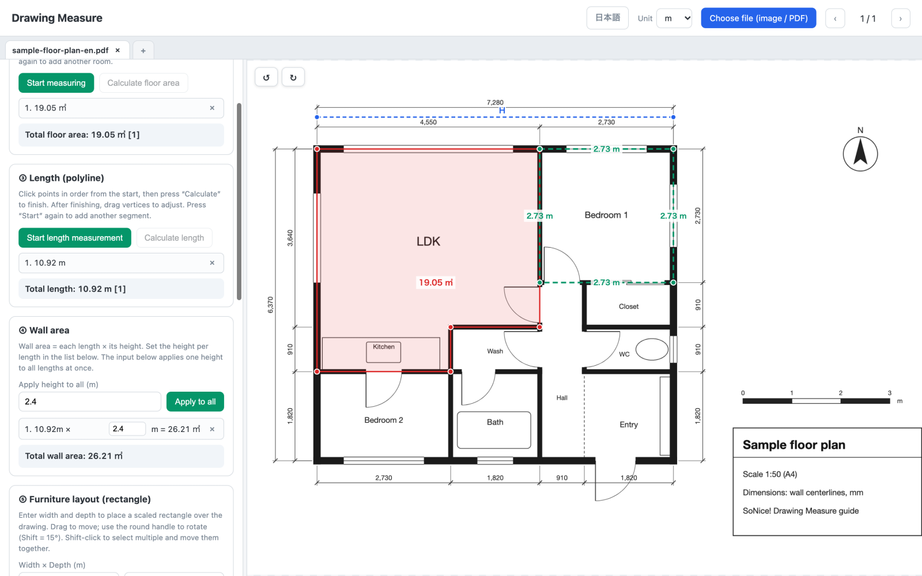Click the LDK room label
The width and height of the screenshot is (922, 576).
[x=428, y=241]
